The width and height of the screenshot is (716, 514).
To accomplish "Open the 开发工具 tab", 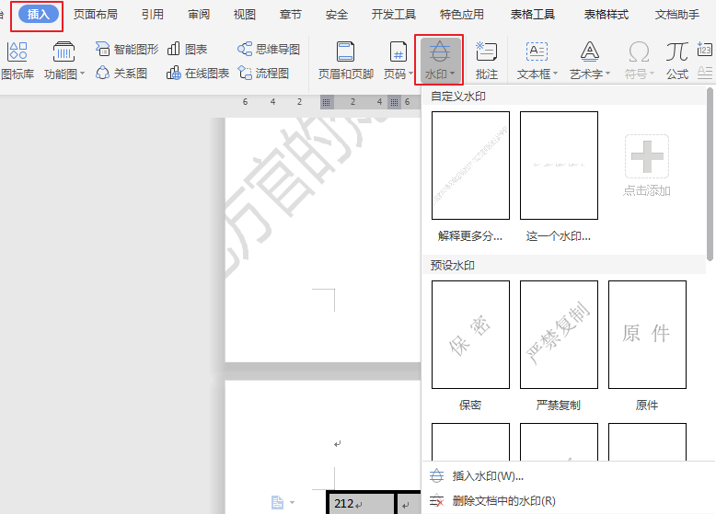I will pos(394,15).
